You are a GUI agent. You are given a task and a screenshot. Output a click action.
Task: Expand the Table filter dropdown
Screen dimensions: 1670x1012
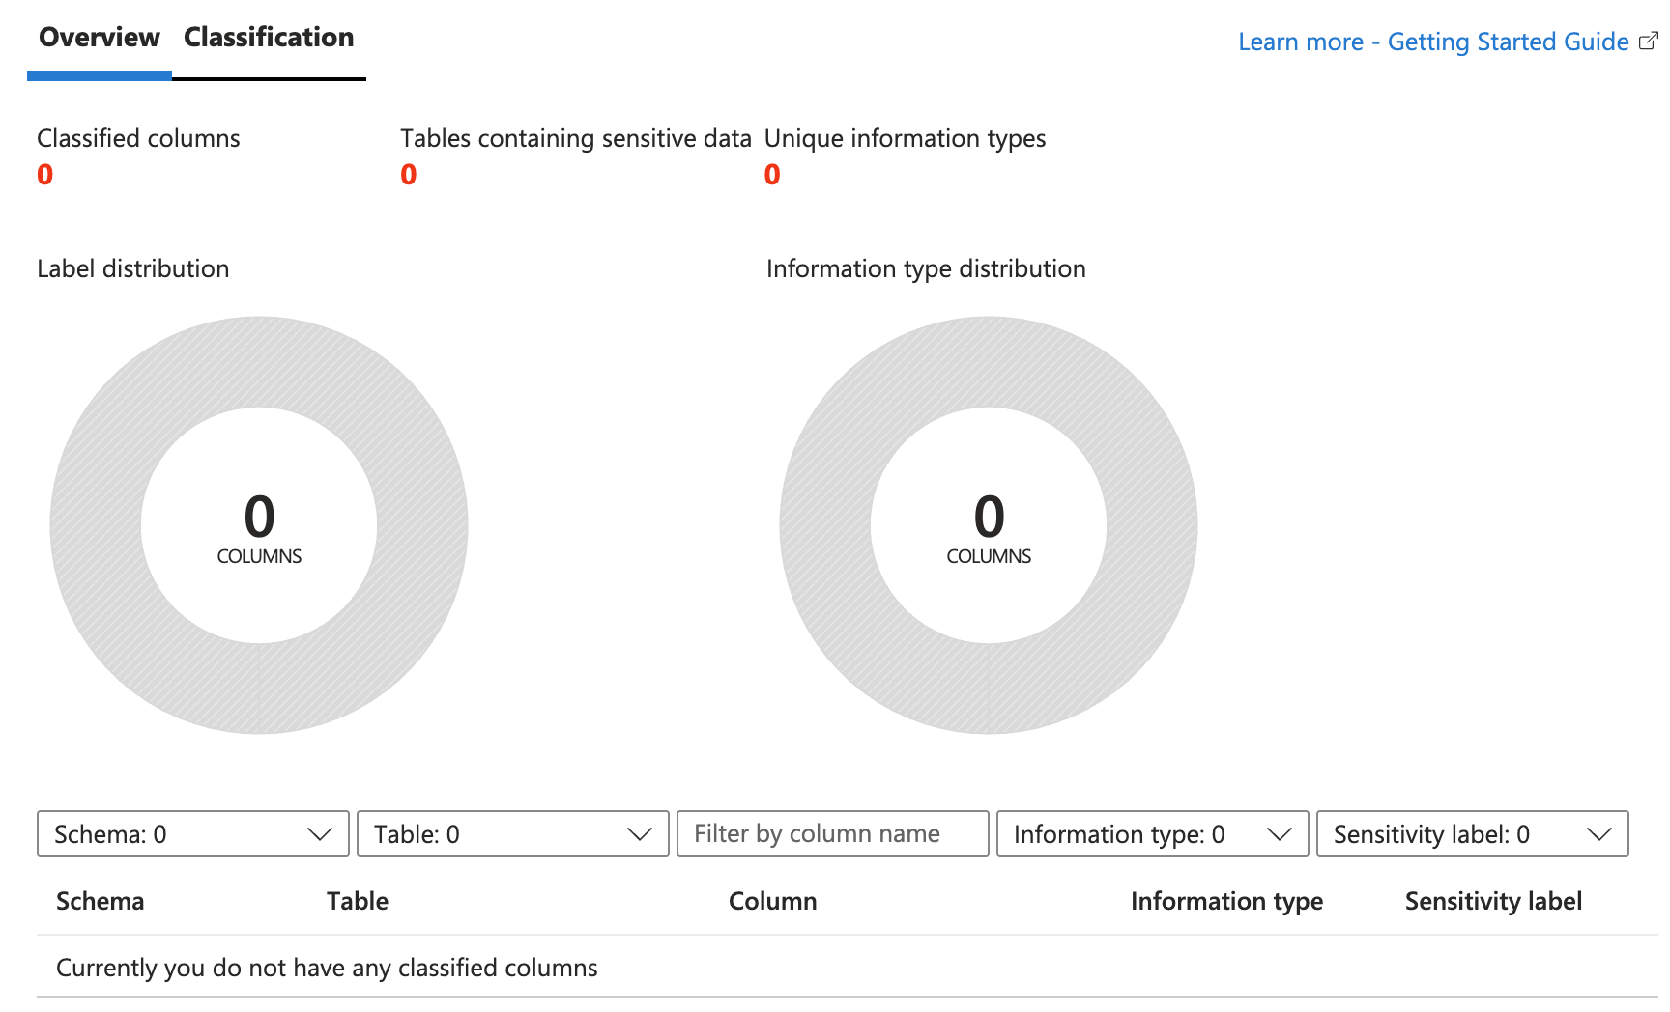[x=513, y=833]
